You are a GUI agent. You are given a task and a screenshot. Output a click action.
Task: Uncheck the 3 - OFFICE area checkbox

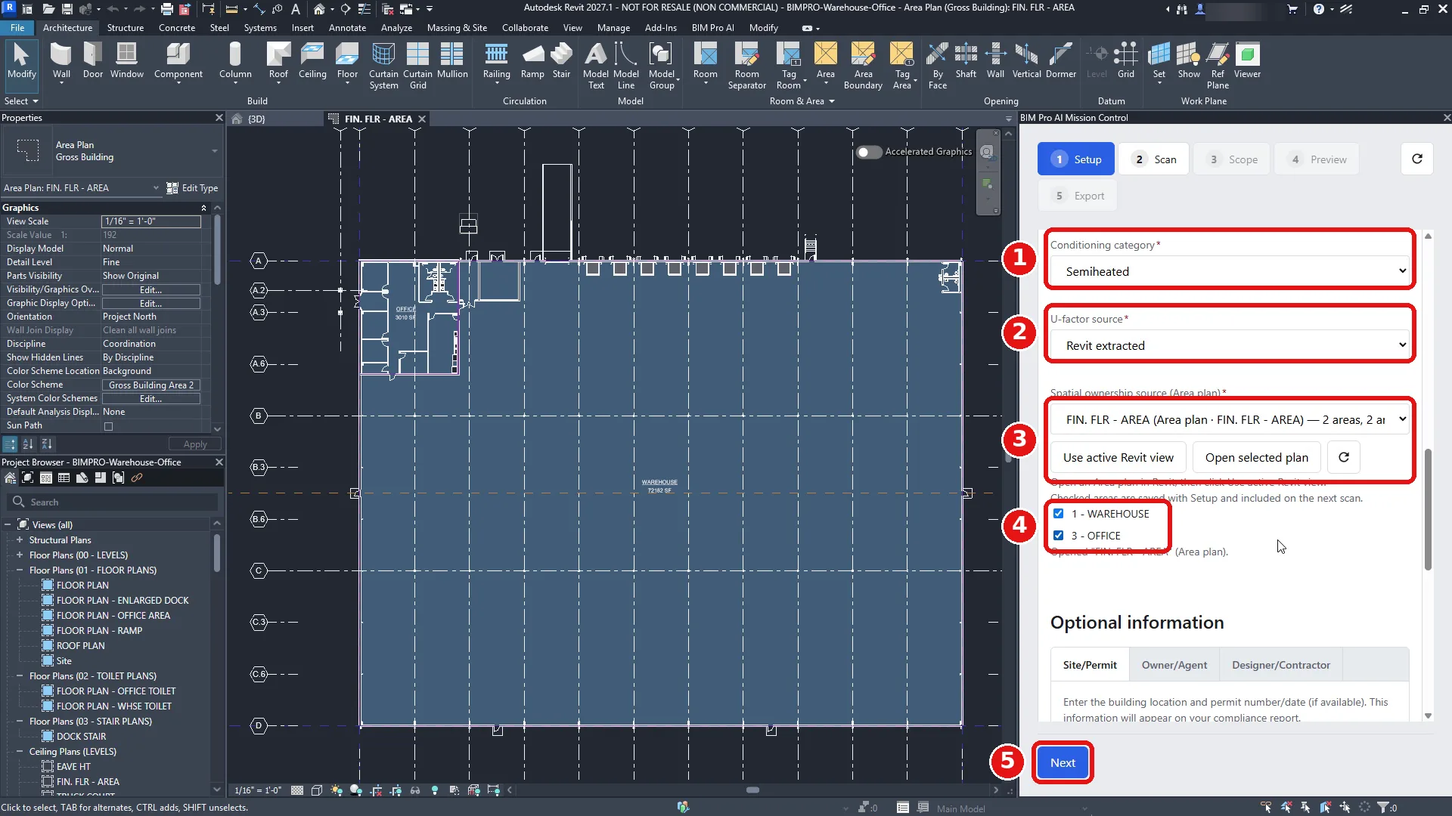(x=1058, y=535)
